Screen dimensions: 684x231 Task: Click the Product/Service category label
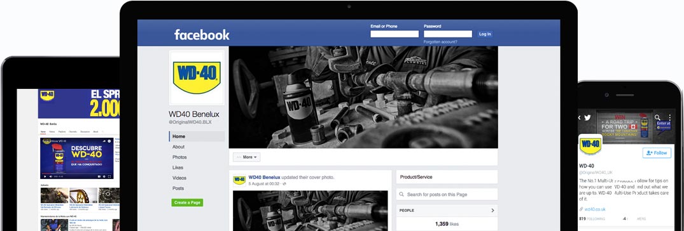(x=416, y=177)
